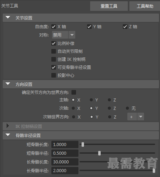The height and width of the screenshot is (177, 160).
Task: Click the 长骨骼半径 slider handle
Action: tap(154, 171)
